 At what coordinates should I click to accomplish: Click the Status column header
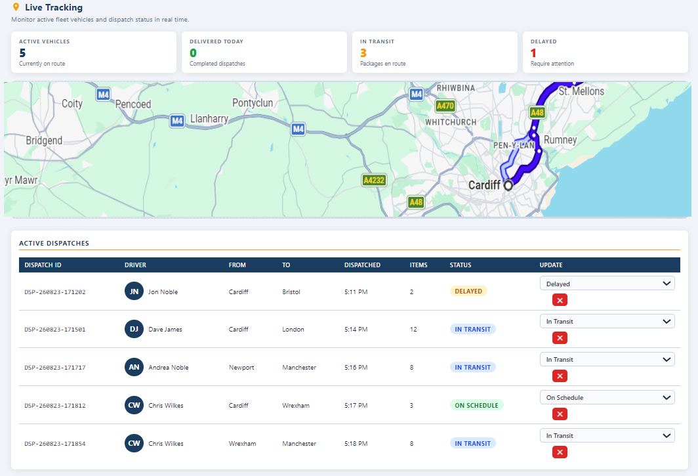tap(461, 265)
